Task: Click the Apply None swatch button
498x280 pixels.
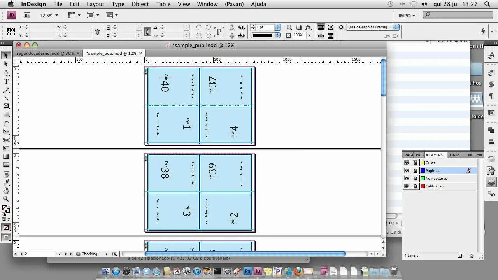Action: [6, 228]
